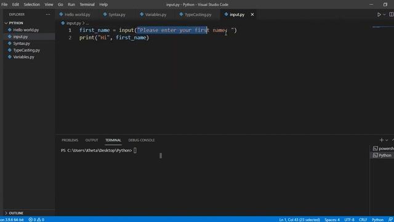Viewport: 394px width, 222px height.
Task: Click input.py in the breadcrumb path
Action: [x=74, y=23]
